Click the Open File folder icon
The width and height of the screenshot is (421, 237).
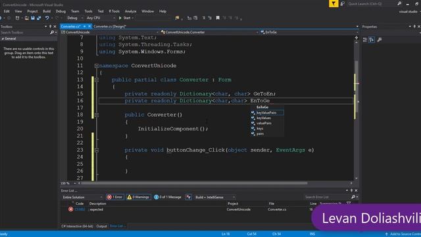26,18
